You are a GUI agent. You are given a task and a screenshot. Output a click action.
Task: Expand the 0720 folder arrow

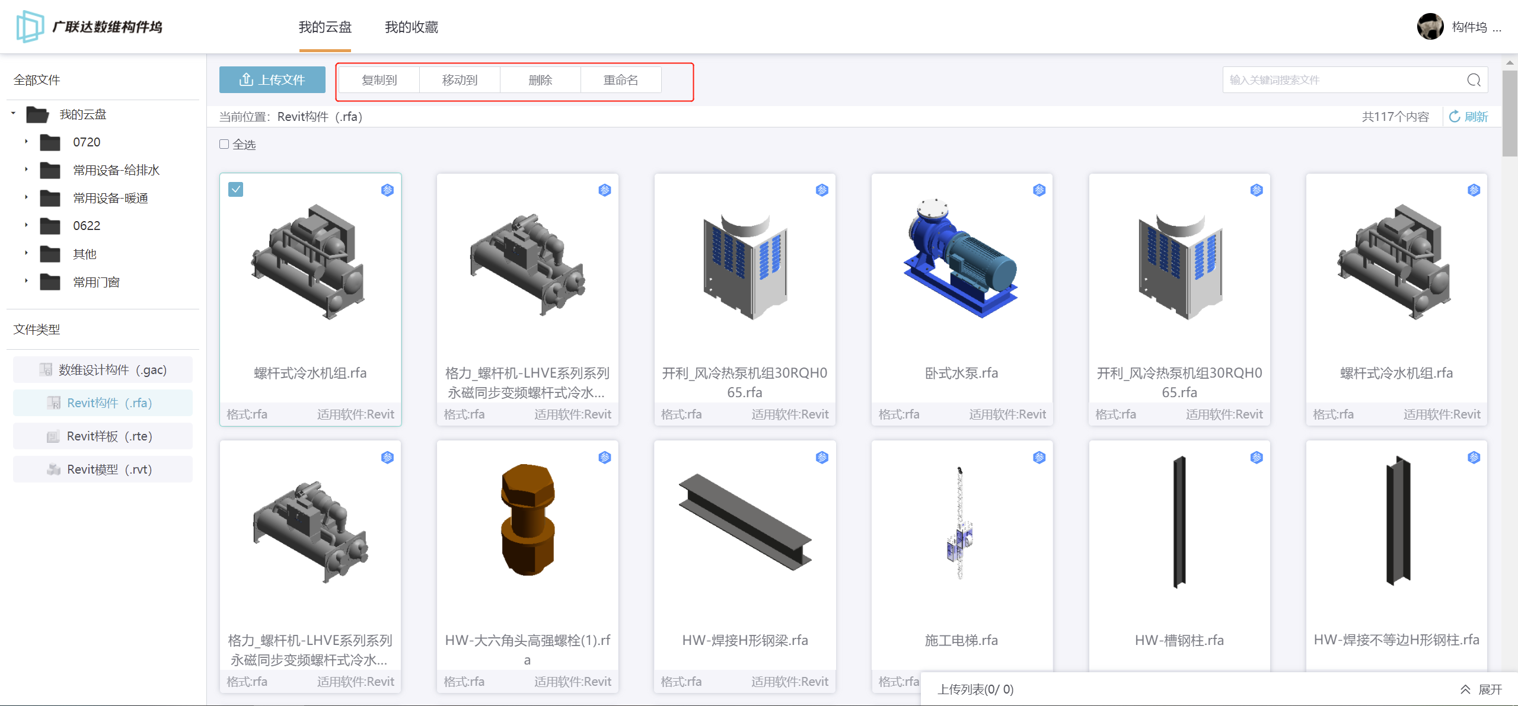pos(26,141)
